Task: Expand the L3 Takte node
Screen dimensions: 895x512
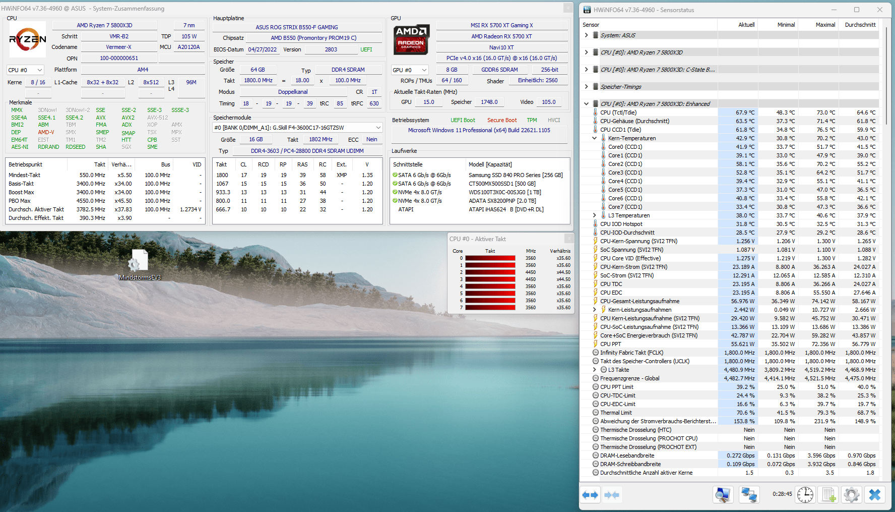Action: (594, 370)
